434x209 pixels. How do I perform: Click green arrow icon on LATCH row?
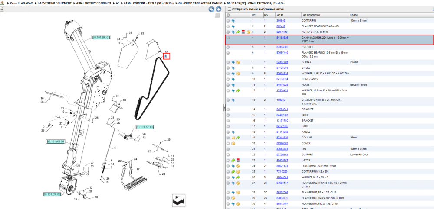pos(233,160)
